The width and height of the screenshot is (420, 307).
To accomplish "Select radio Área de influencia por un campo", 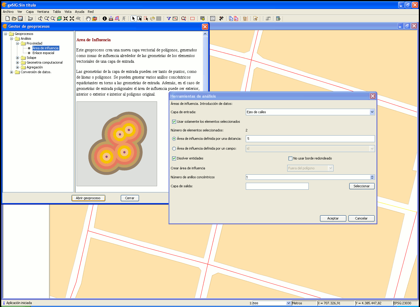I will tap(174, 148).
